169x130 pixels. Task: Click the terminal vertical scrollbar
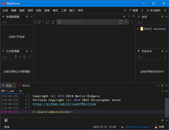167,107
